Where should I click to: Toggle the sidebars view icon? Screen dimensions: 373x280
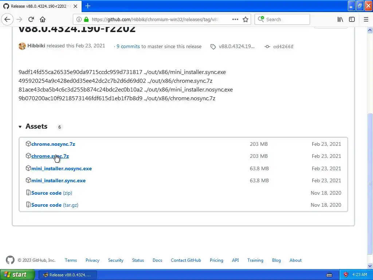click(x=352, y=19)
